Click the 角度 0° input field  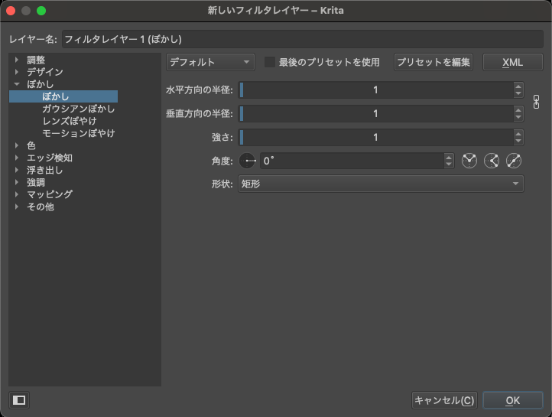(352, 161)
